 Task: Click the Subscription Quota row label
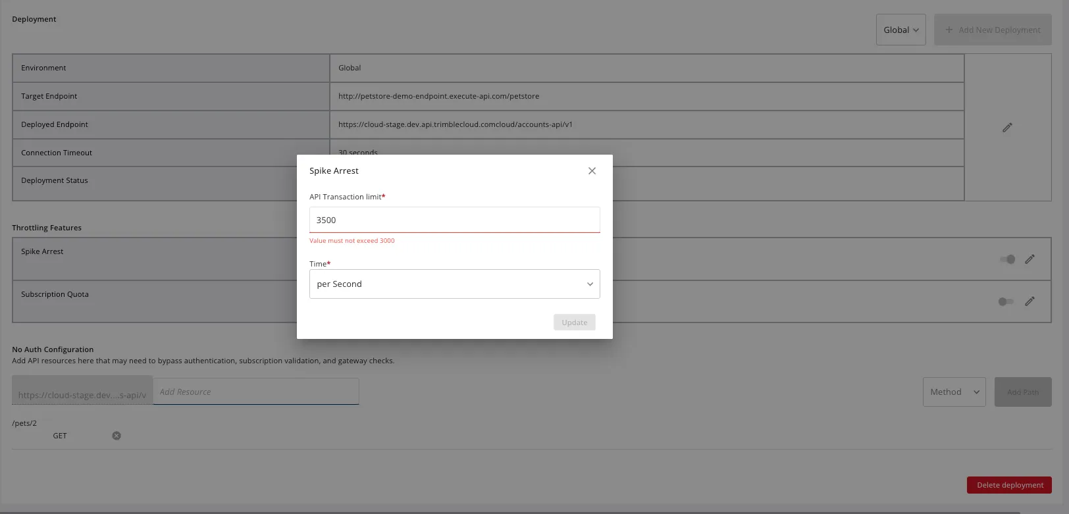coord(55,294)
